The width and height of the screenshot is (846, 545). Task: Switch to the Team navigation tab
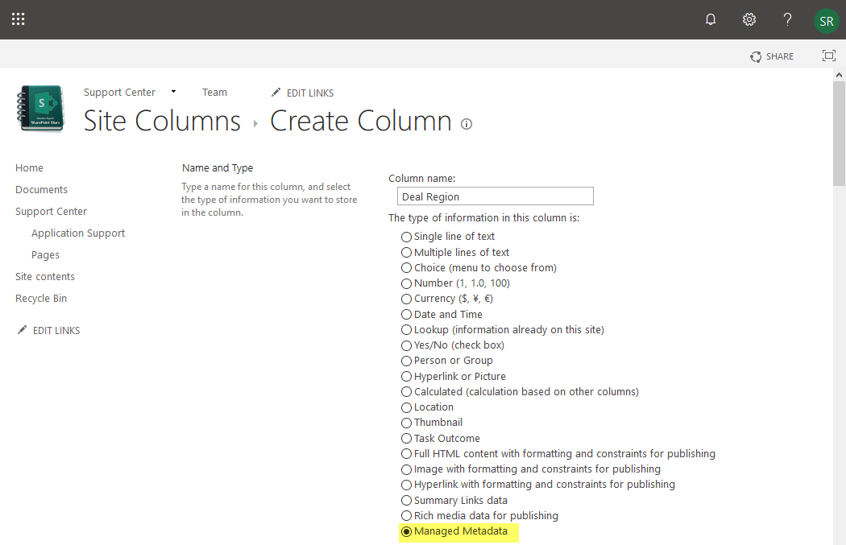(214, 92)
